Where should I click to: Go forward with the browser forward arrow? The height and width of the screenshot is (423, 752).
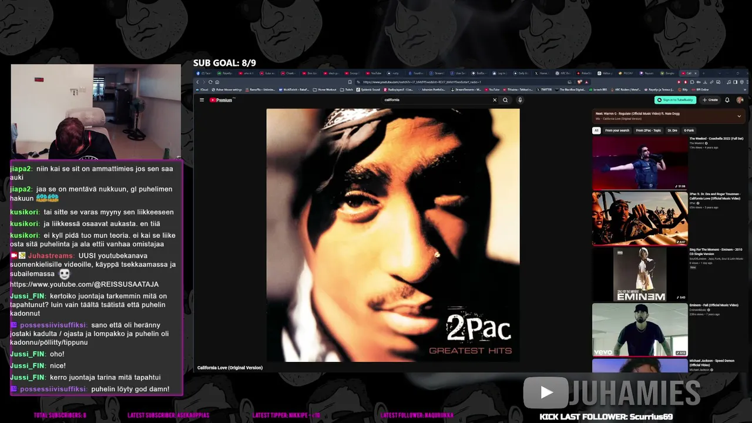(x=204, y=82)
